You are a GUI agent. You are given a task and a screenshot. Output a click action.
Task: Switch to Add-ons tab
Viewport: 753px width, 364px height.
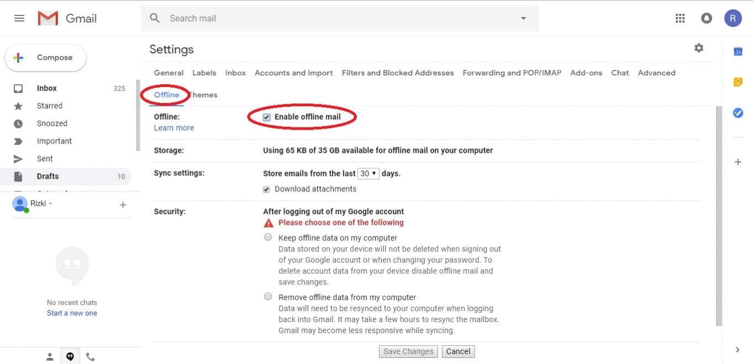(x=586, y=73)
